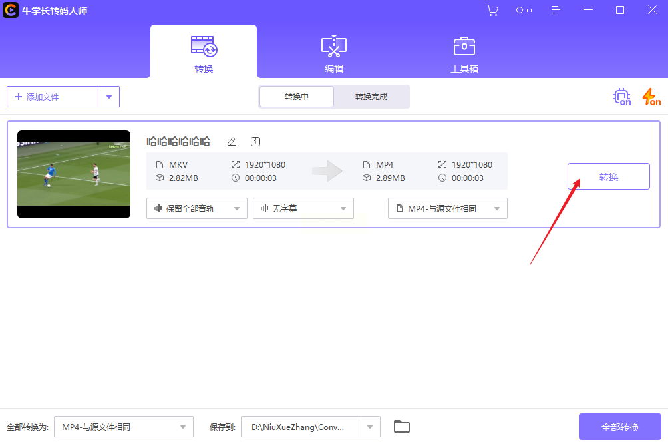This screenshot has width=668, height=442.
Task: Switch to the 转换 tab
Action: click(204, 51)
